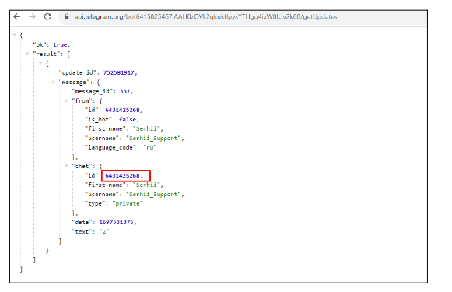Select the "result" key label
Image resolution: width=452 pixels, height=292 pixels.
(x=47, y=54)
